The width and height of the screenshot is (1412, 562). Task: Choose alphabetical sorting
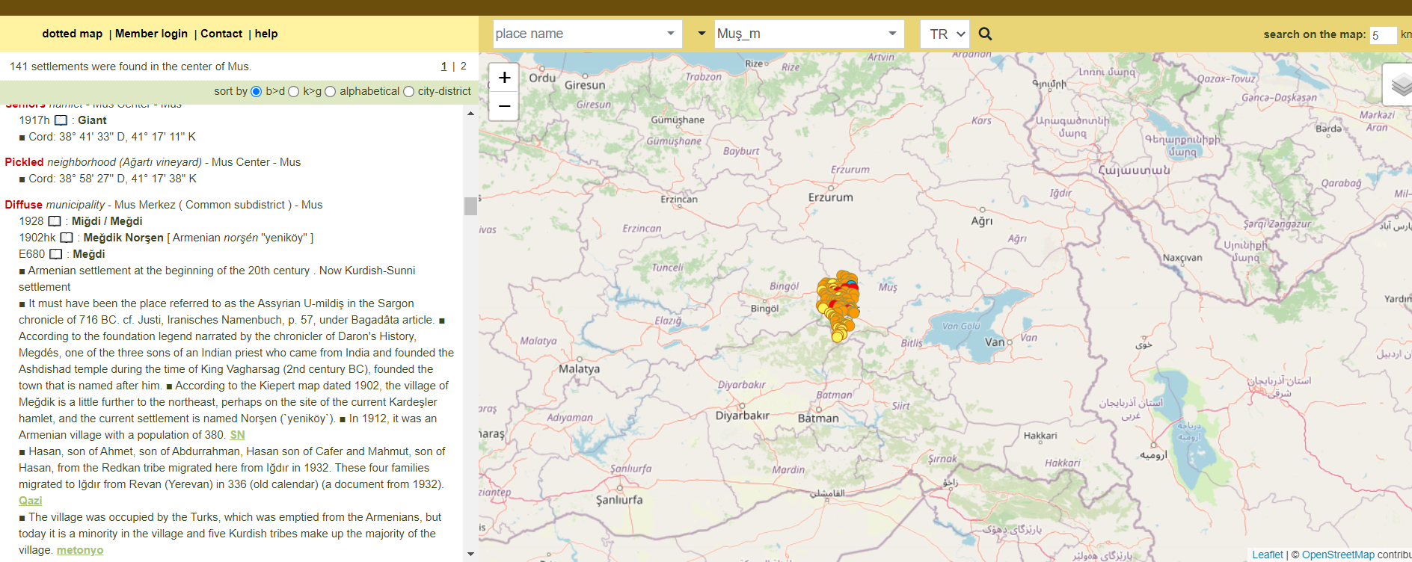click(x=331, y=91)
